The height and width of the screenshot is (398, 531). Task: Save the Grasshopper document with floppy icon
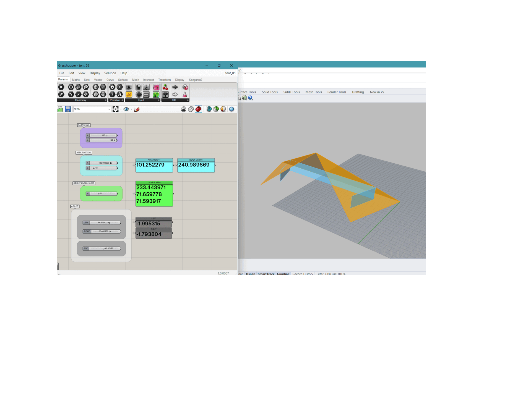68,109
